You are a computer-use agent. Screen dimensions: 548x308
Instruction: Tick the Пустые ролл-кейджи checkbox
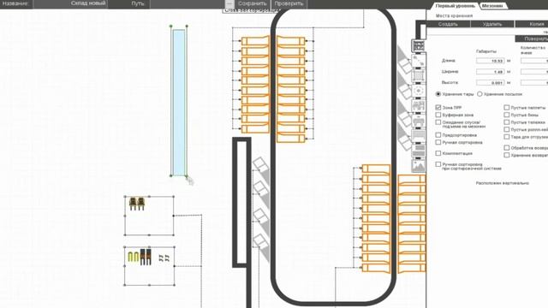(x=507, y=129)
